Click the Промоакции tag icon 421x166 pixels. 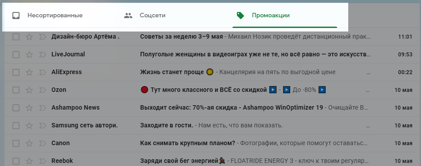[x=240, y=16]
